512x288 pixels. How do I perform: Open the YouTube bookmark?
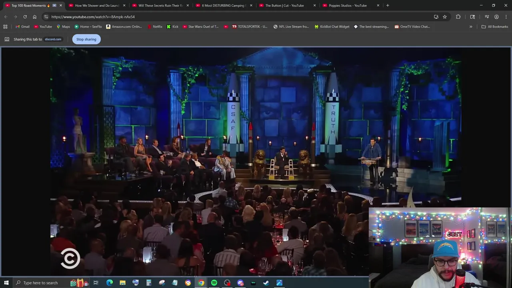click(43, 27)
